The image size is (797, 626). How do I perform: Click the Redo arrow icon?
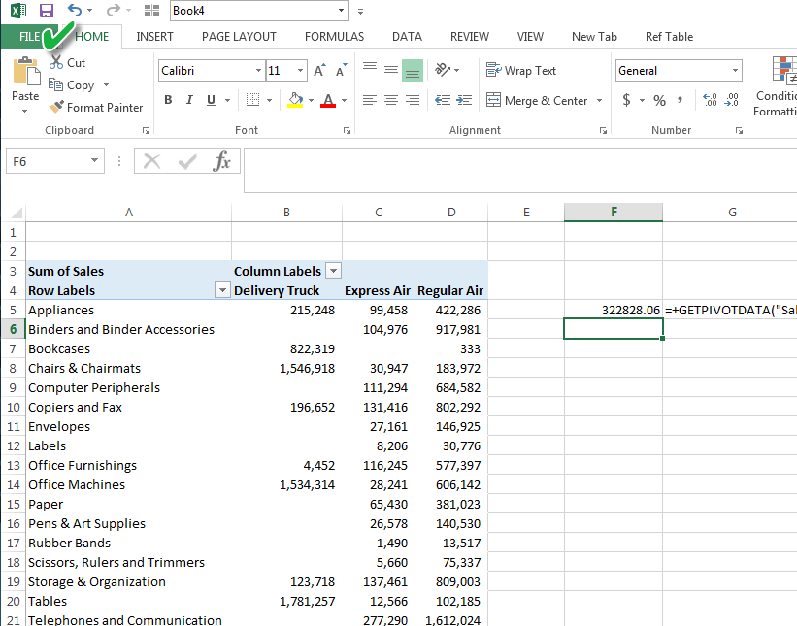pyautogui.click(x=114, y=10)
